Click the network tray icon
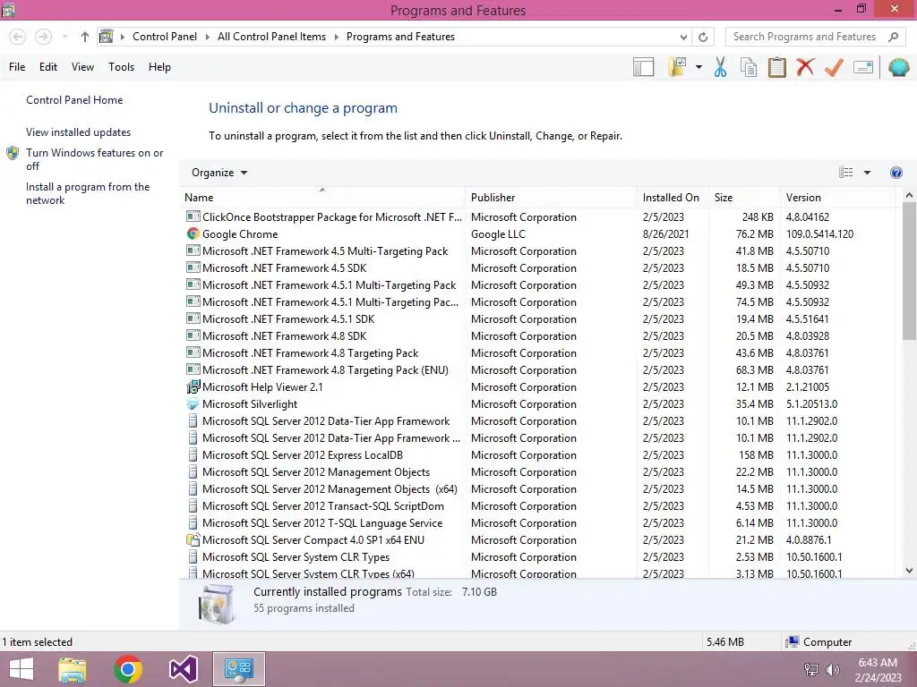 pyautogui.click(x=811, y=670)
